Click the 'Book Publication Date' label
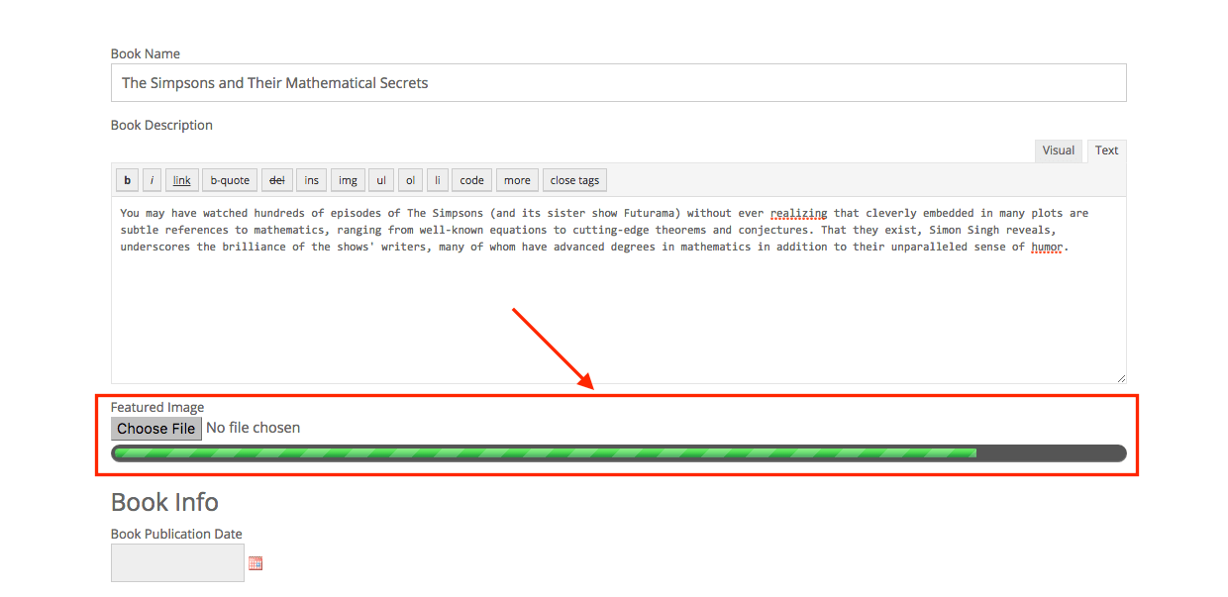 pos(176,534)
